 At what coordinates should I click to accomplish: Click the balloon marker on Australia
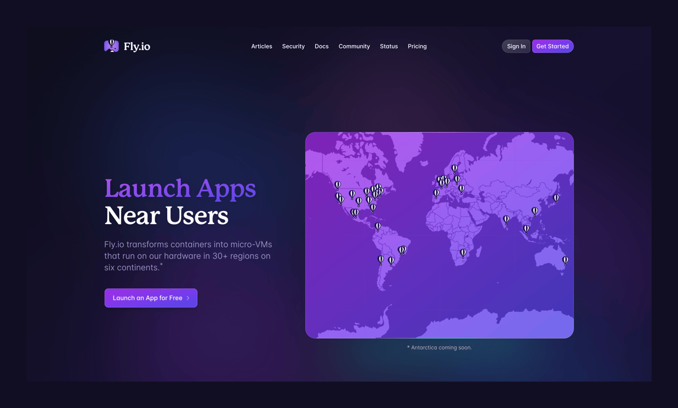565,261
